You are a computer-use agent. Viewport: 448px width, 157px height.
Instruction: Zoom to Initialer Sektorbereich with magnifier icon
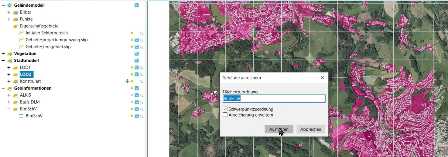click(x=141, y=33)
